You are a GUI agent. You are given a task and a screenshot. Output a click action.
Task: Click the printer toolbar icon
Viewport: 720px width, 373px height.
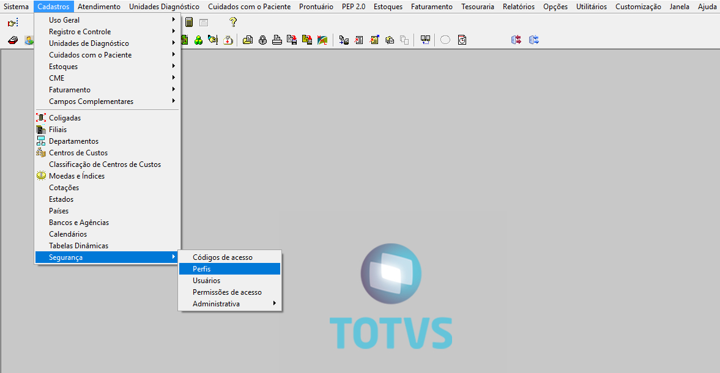coord(277,40)
